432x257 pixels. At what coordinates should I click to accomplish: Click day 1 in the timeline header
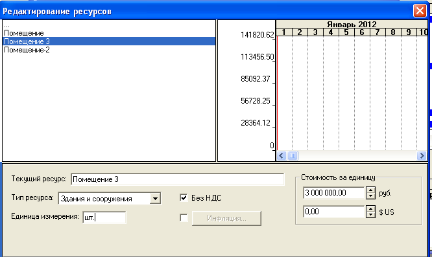tap(283, 32)
